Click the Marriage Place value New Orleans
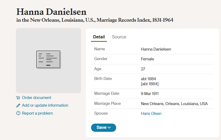Screen dimensions: 221x140 (174, 104)
